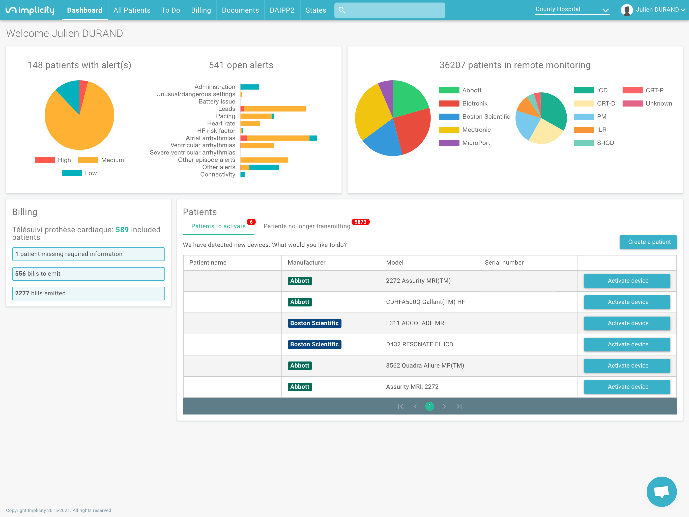Open the All Patients tab

[x=132, y=10]
